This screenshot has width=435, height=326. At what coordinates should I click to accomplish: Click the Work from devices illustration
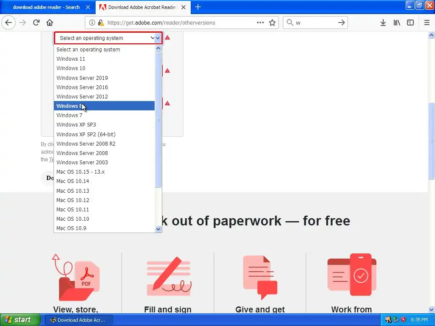click(x=352, y=275)
